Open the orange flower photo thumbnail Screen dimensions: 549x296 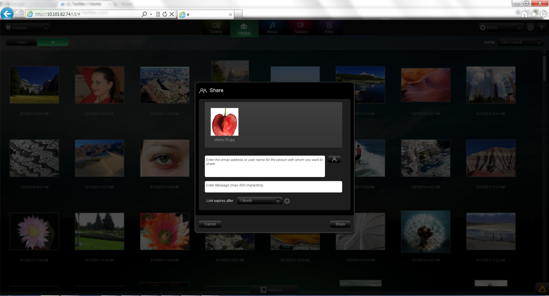click(165, 231)
